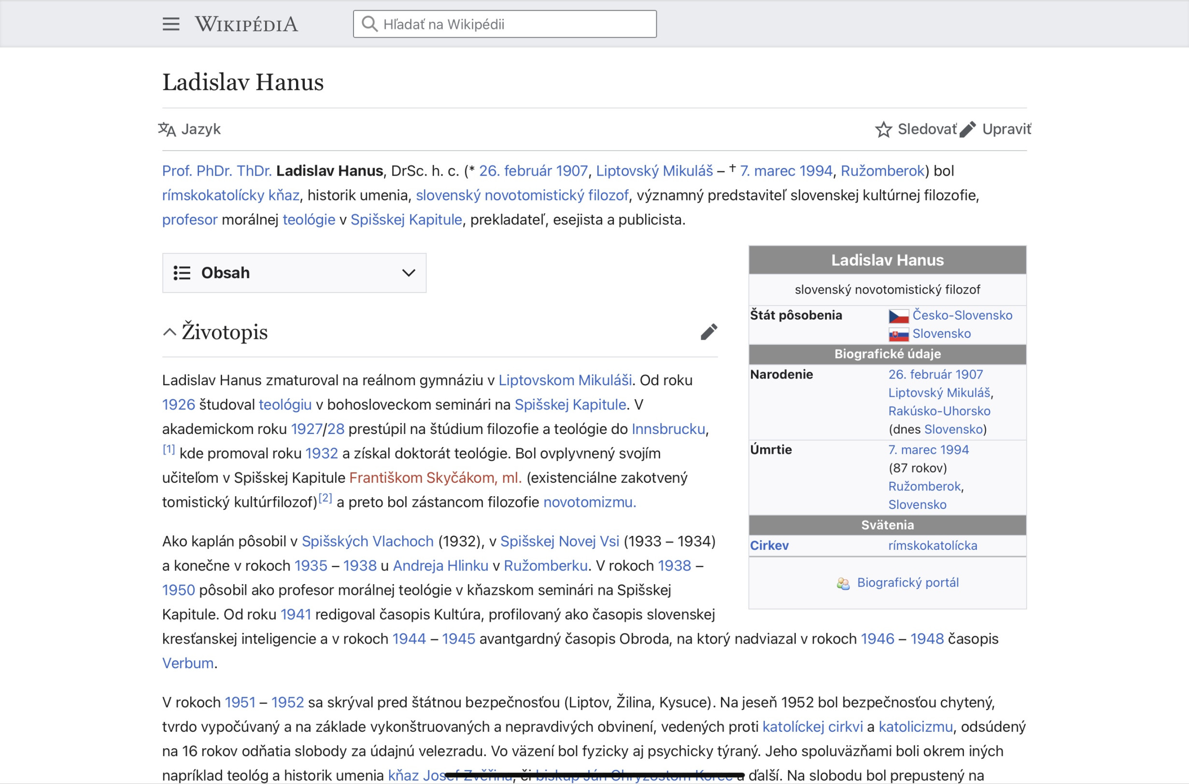This screenshot has width=1189, height=784.
Task: Click the Wikipédia logo
Action: pyautogui.click(x=246, y=24)
